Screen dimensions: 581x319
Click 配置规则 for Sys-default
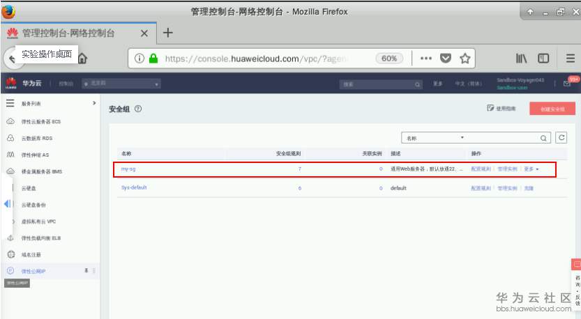pos(481,188)
